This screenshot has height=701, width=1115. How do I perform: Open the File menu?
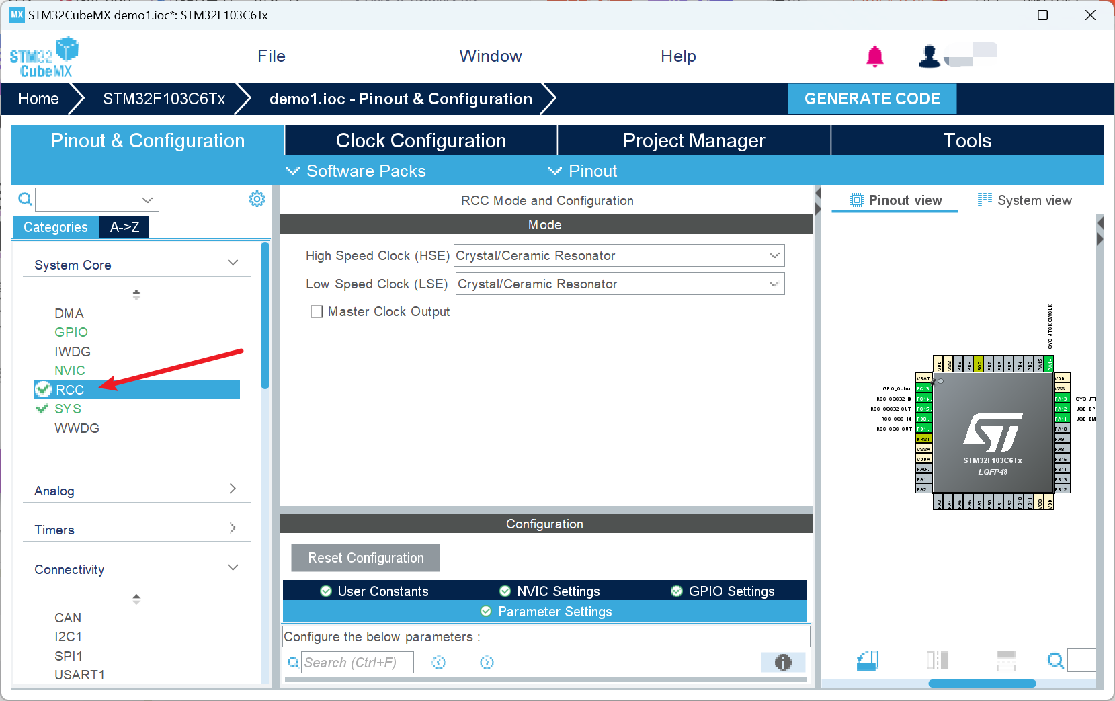pyautogui.click(x=272, y=56)
